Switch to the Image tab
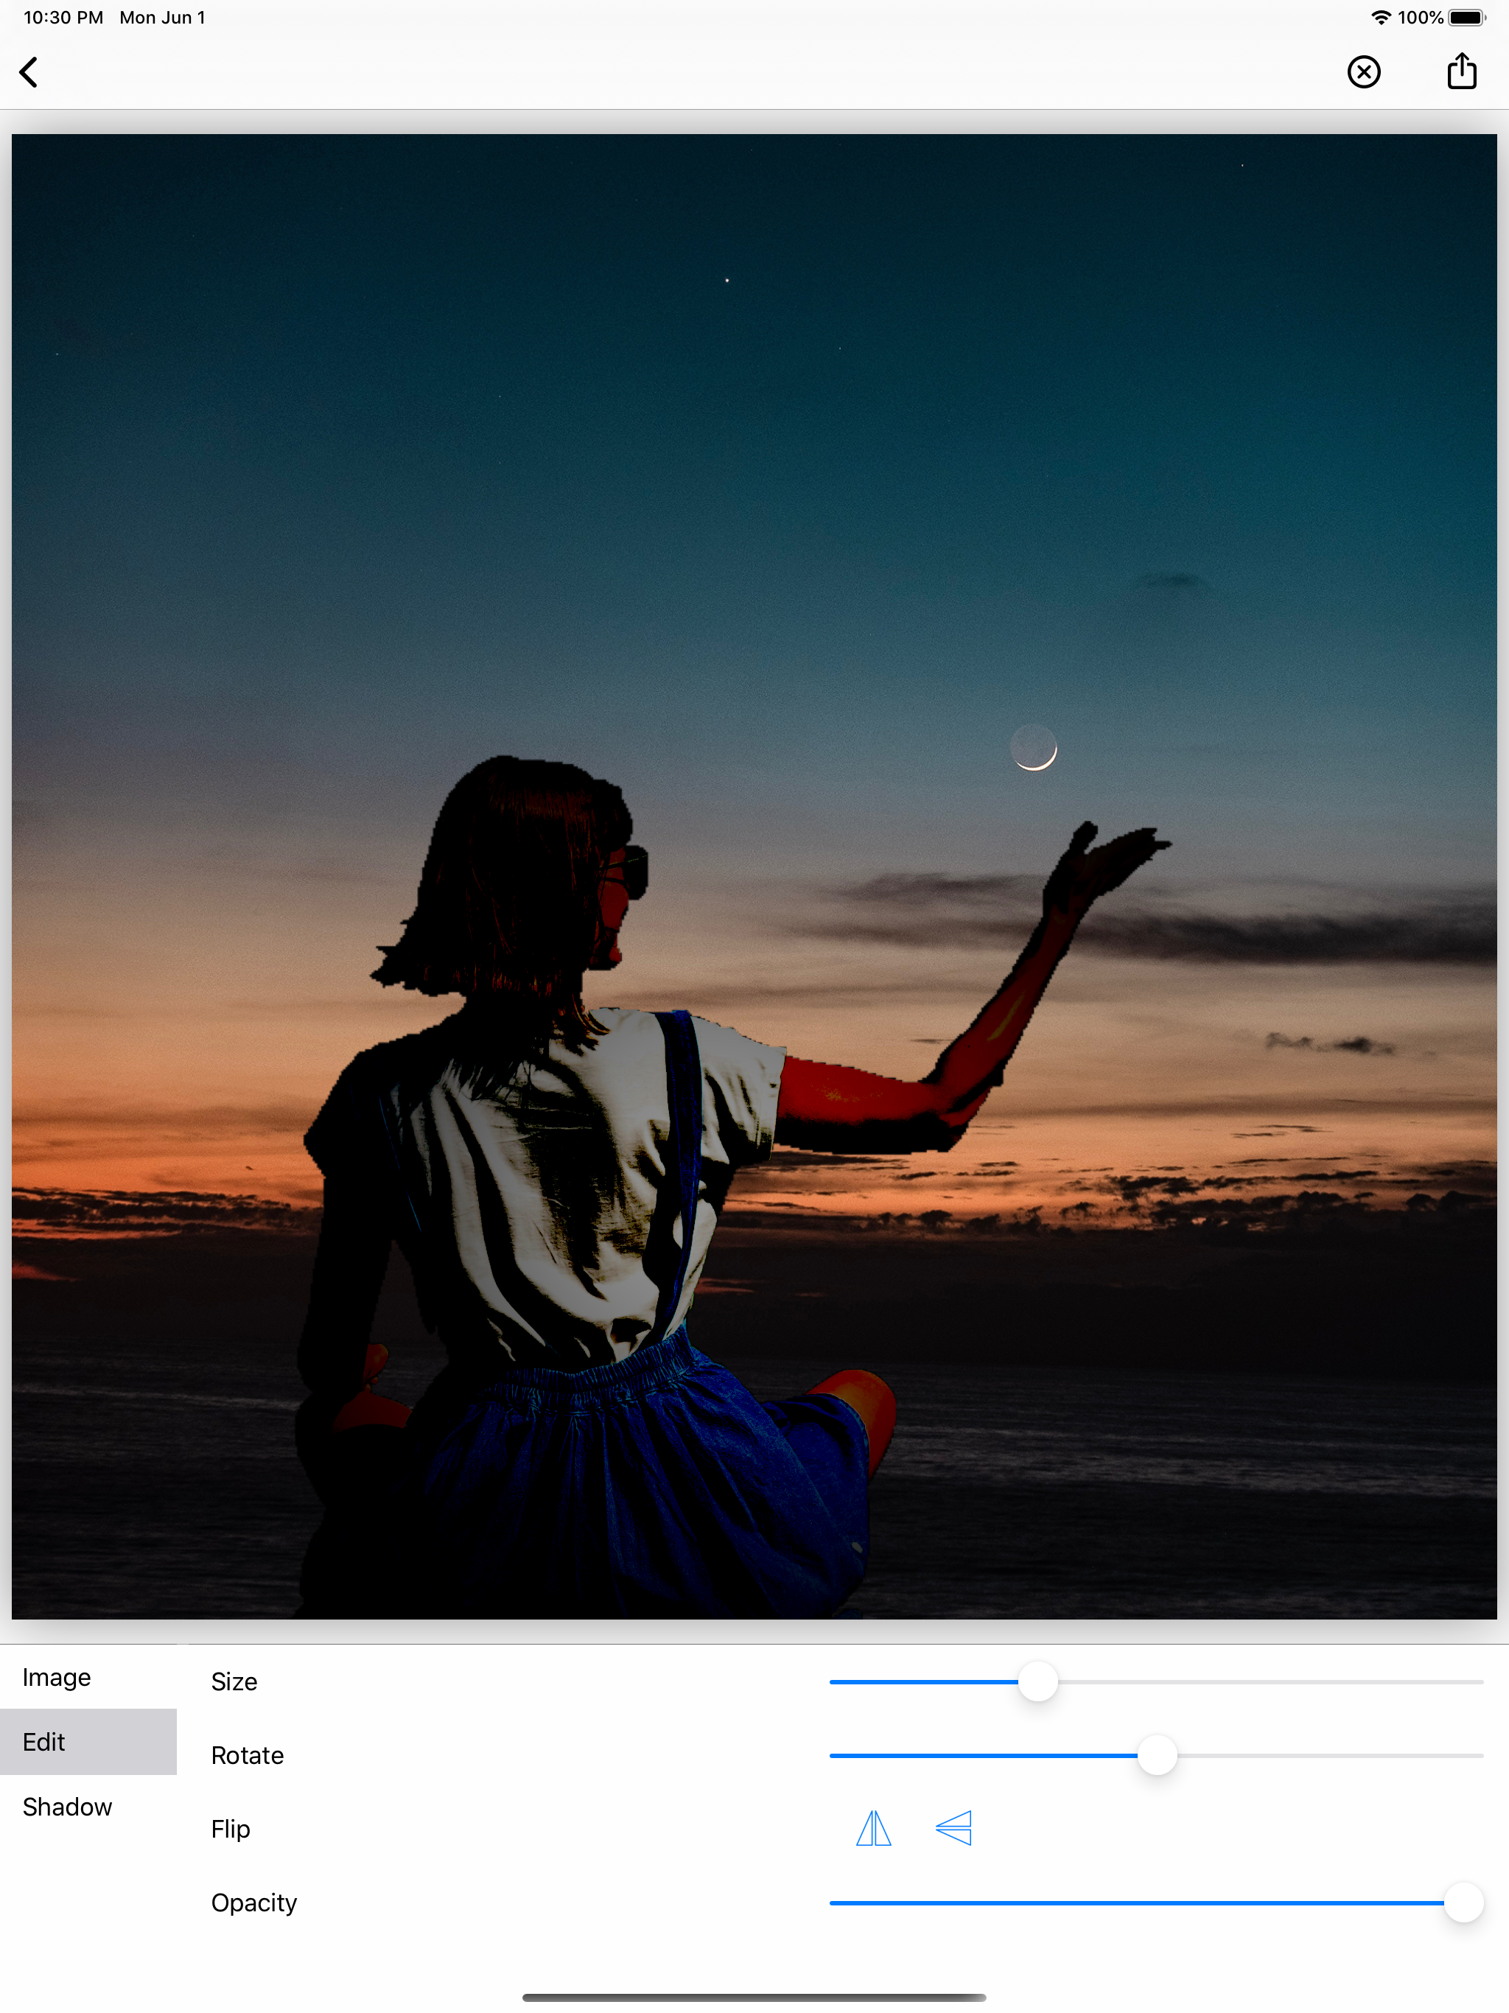 pyautogui.click(x=57, y=1677)
